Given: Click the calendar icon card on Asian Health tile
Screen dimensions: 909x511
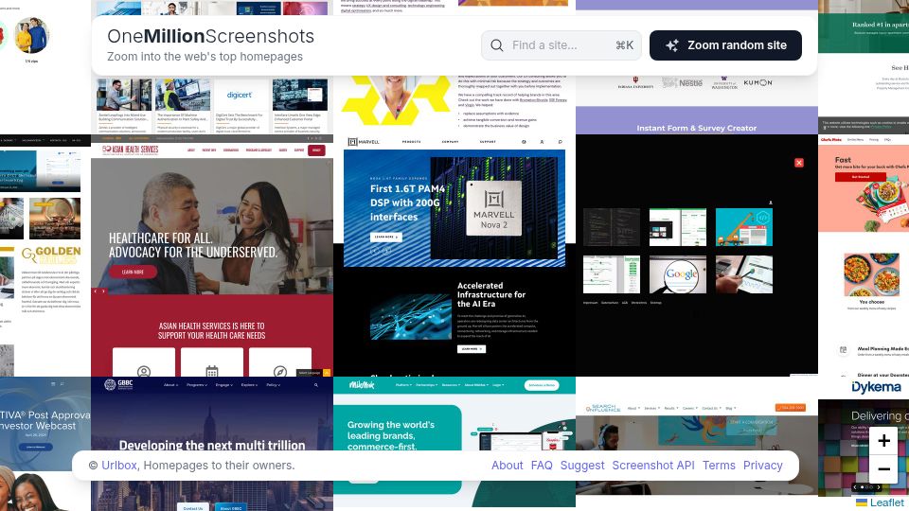Looking at the screenshot, I should point(212,362).
